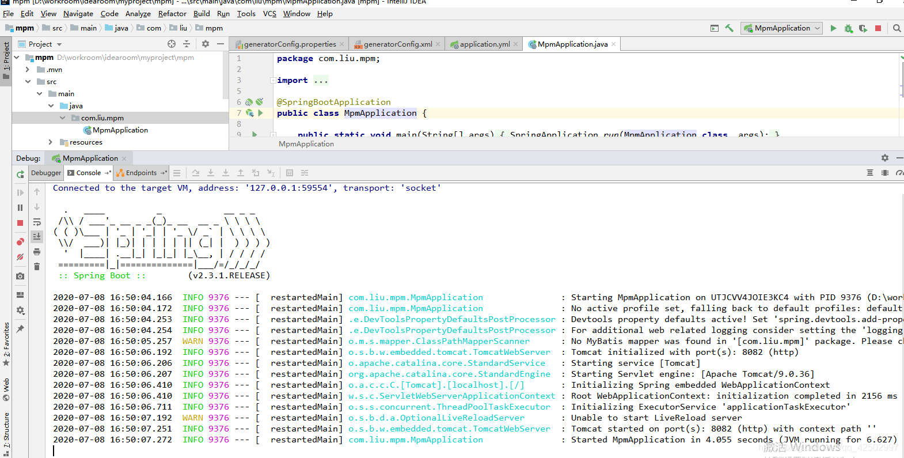This screenshot has height=458, width=904.
Task: Show execution point in debug toolbar
Action: pyautogui.click(x=177, y=173)
